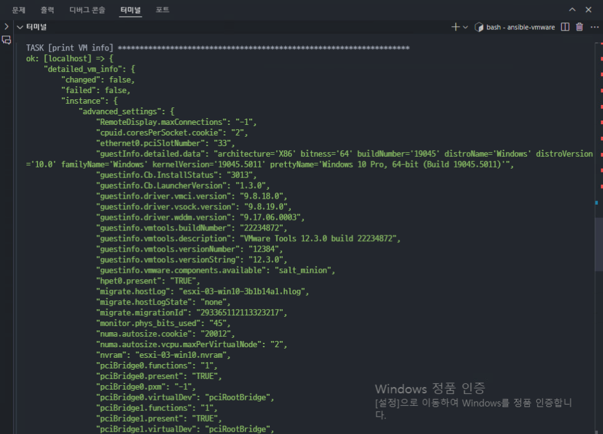Click the guestinfo.driver.vmci.version line
Viewport: 603px width, 434px height.
(192, 196)
